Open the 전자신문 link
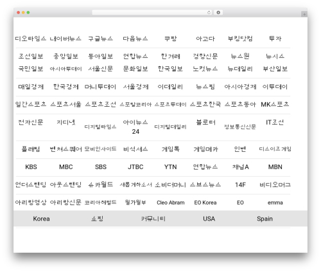This screenshot has width=321, height=272. click(31, 122)
